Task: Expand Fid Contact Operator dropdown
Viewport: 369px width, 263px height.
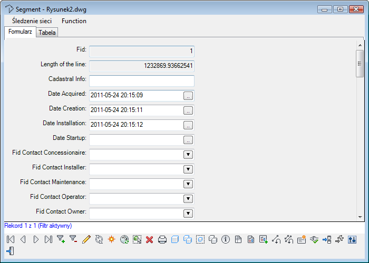Action: [188, 199]
